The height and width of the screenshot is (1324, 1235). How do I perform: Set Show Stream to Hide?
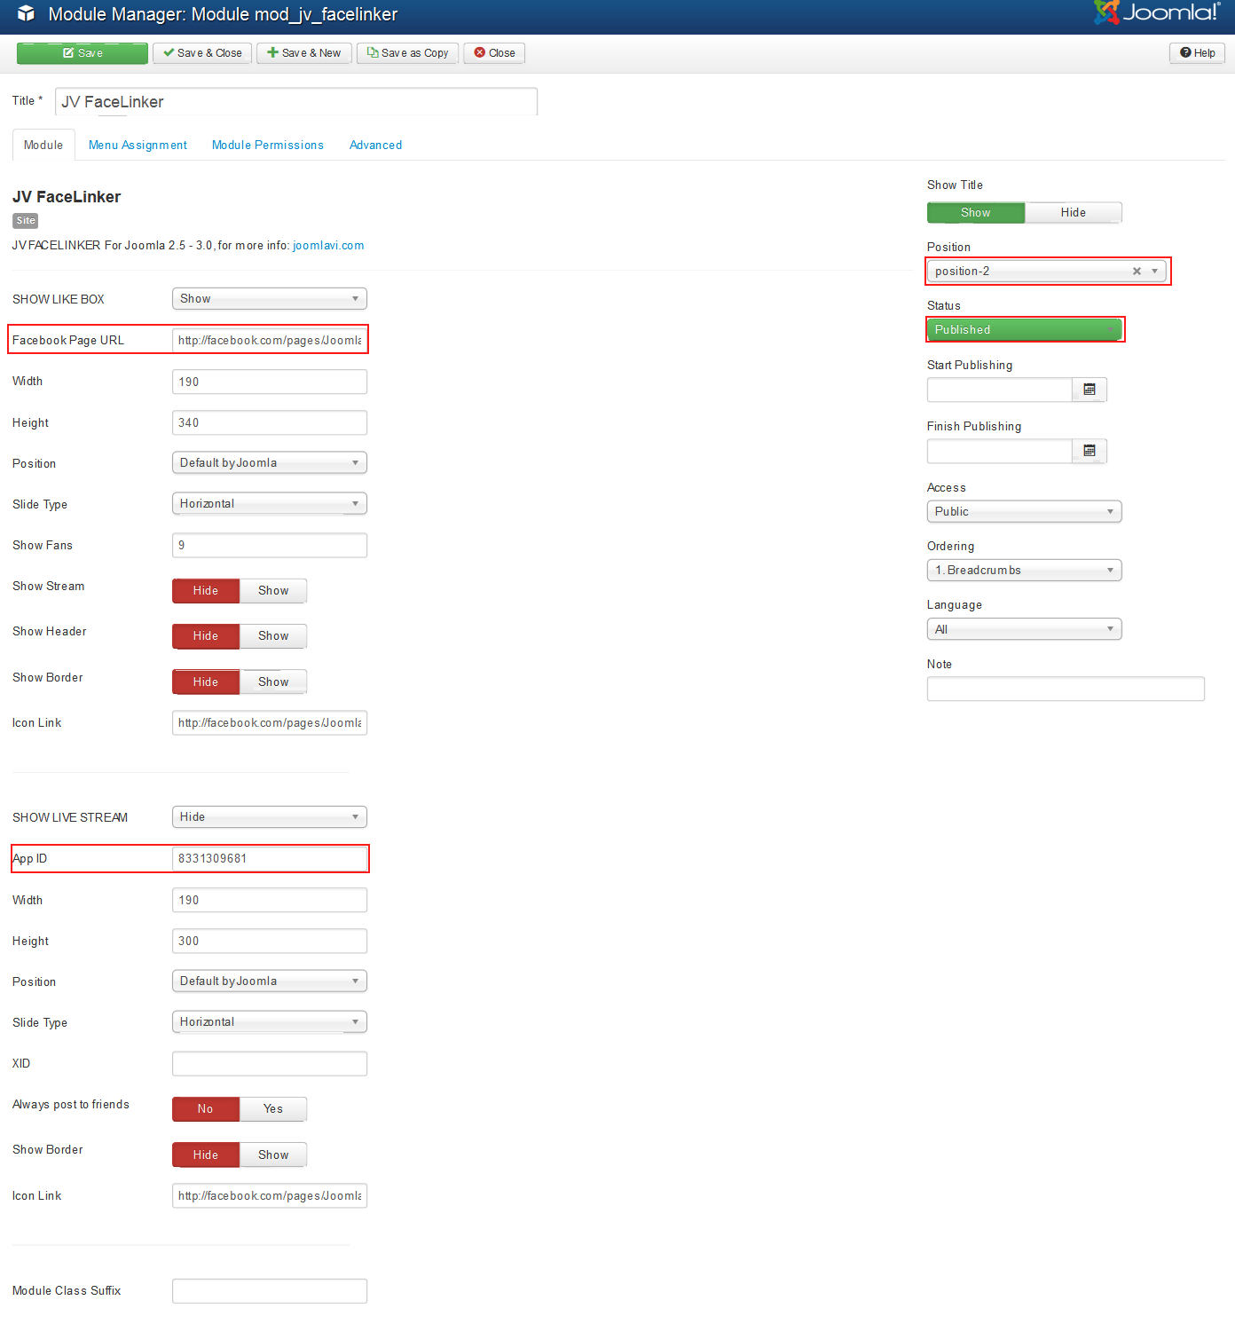pos(206,591)
